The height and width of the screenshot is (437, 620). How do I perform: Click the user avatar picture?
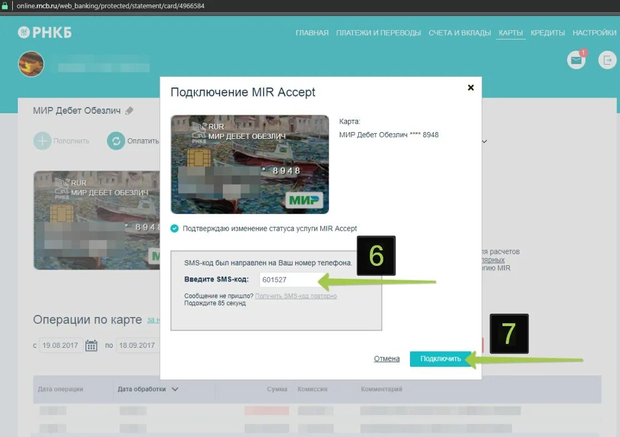click(x=31, y=64)
